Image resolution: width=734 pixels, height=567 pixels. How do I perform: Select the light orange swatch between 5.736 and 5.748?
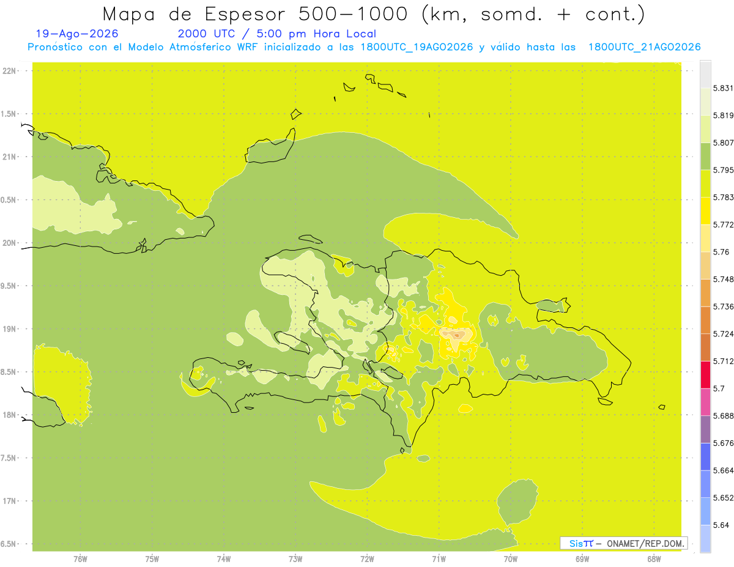705,293
